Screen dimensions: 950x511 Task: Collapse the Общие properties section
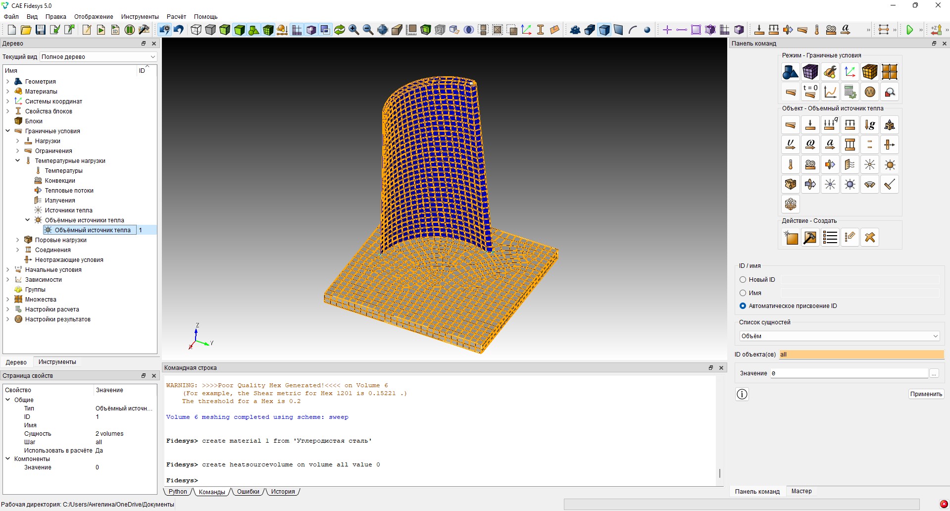[x=7, y=400]
